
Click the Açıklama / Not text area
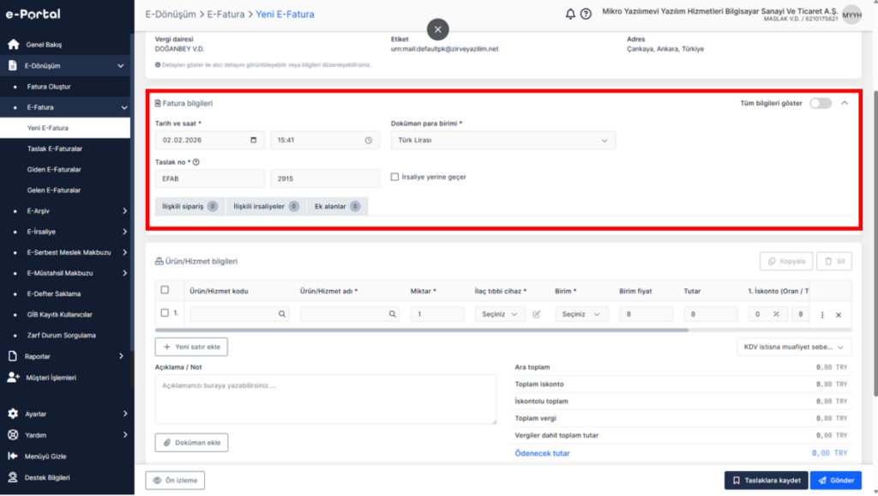pos(325,399)
